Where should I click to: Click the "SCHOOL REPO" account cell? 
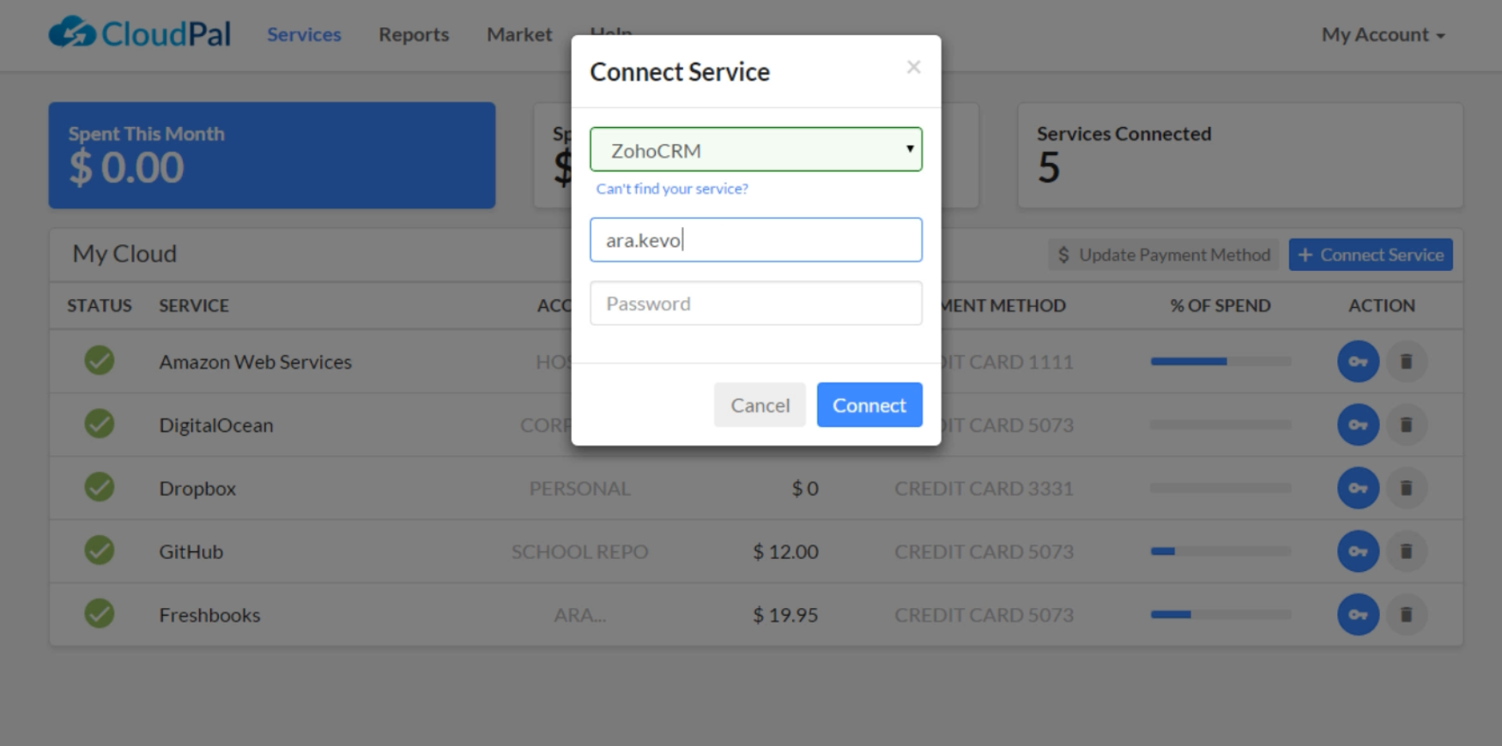580,551
